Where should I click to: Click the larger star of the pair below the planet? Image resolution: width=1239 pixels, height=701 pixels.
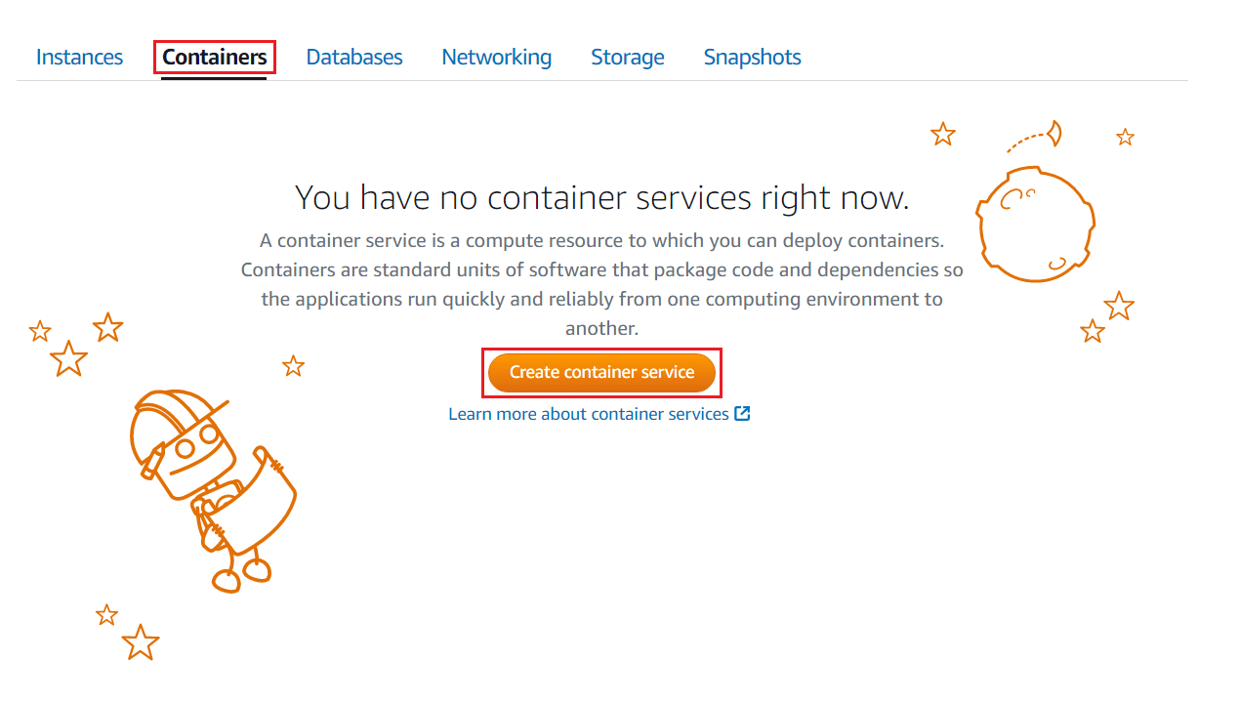tap(1119, 307)
